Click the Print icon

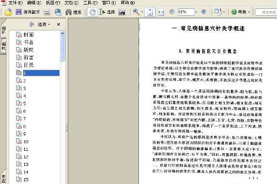pos(47,12)
